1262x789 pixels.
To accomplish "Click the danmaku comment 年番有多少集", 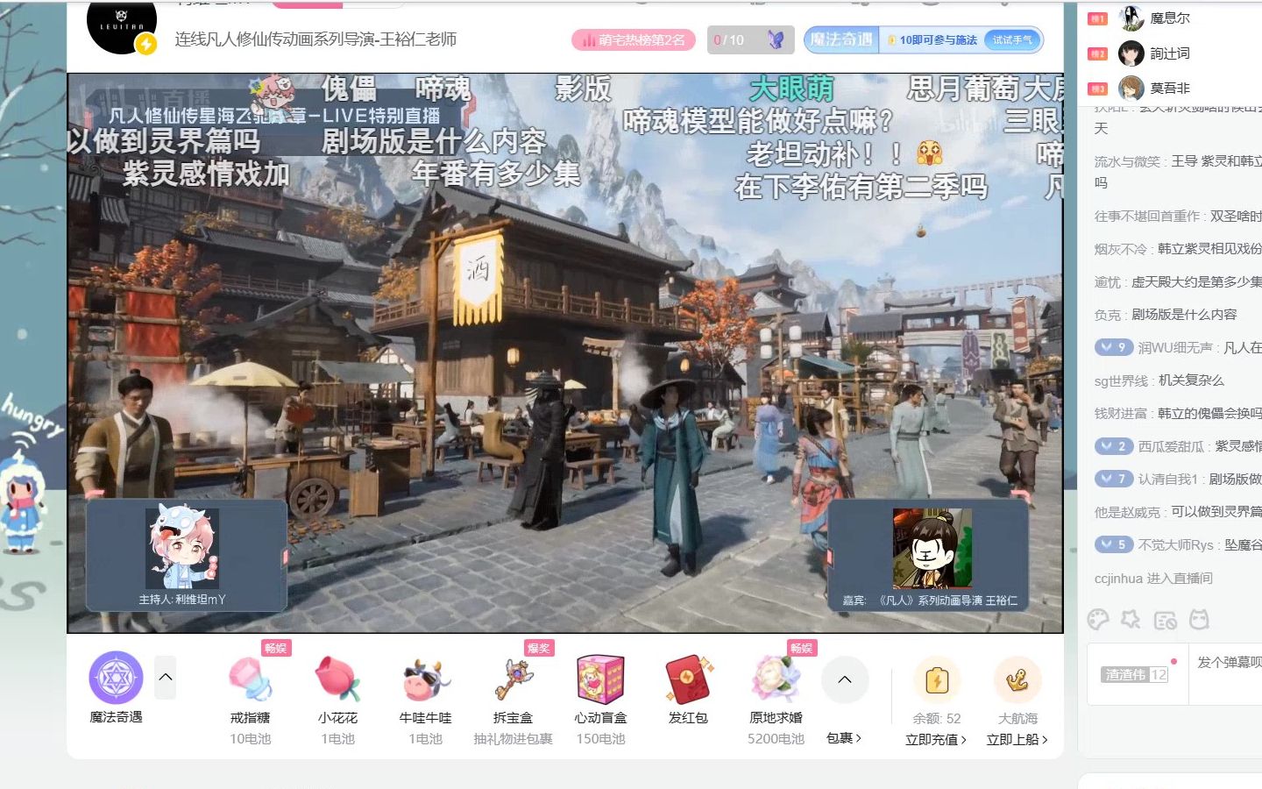I will (x=496, y=174).
